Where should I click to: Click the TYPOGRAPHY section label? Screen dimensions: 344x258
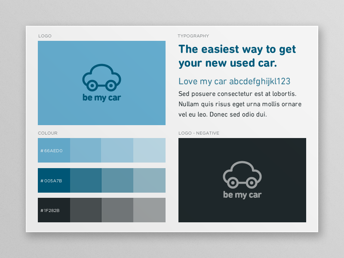pyautogui.click(x=193, y=36)
